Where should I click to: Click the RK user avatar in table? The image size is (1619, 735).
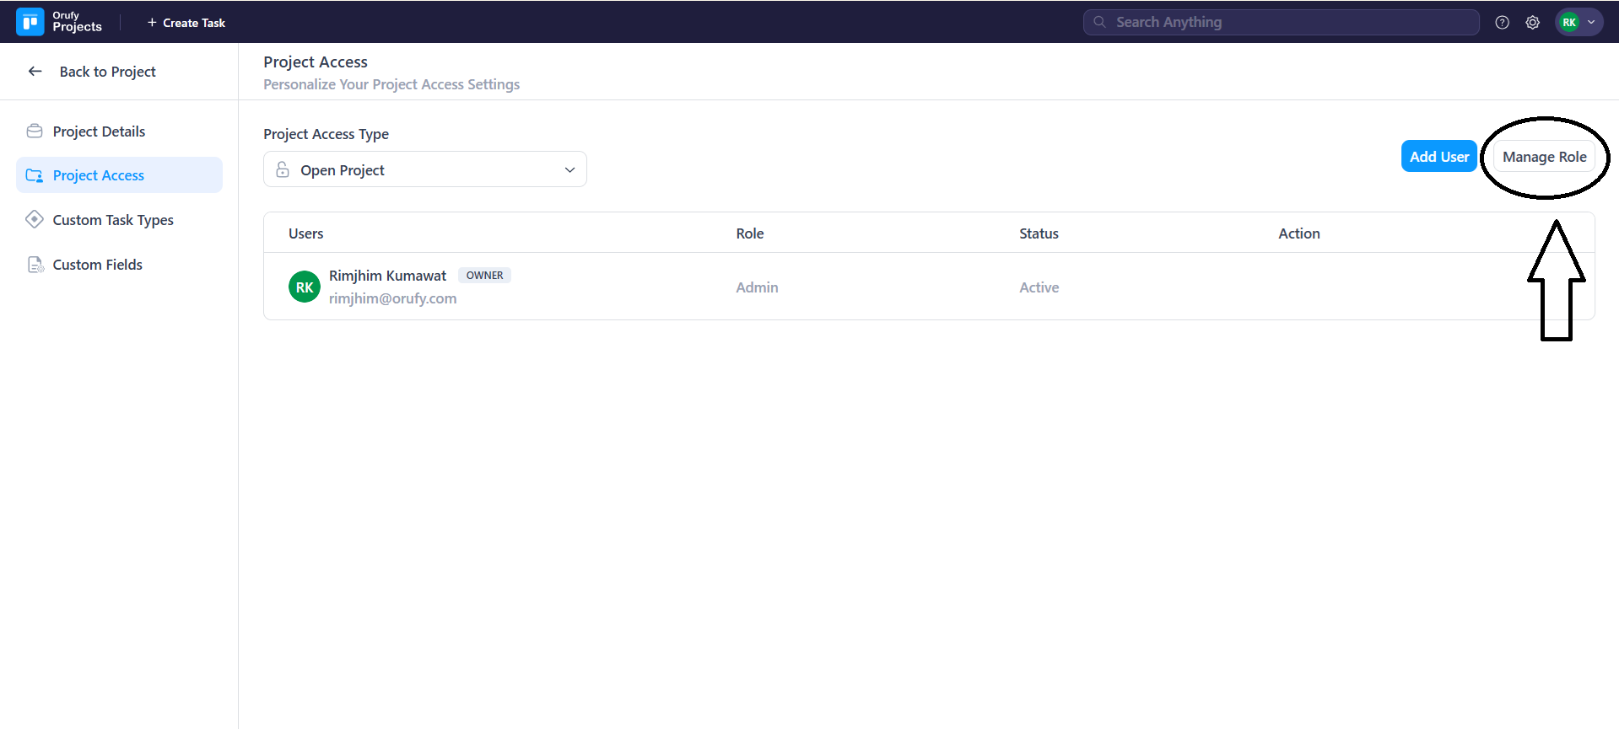tap(304, 287)
